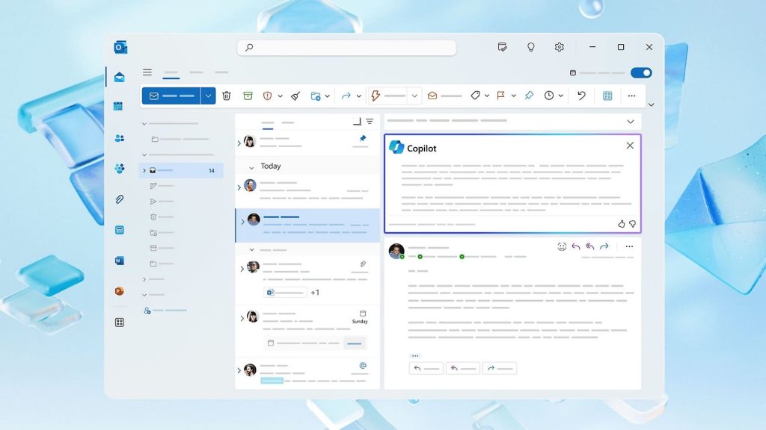Screen dimensions: 766x430
Task: Open the Word app in the left sidebar
Action: click(119, 261)
